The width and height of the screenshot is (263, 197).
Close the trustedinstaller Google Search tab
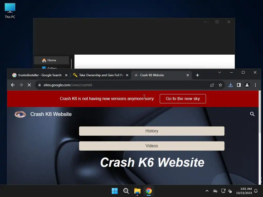click(66, 75)
